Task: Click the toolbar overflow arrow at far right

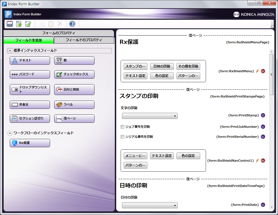Action: point(272,27)
